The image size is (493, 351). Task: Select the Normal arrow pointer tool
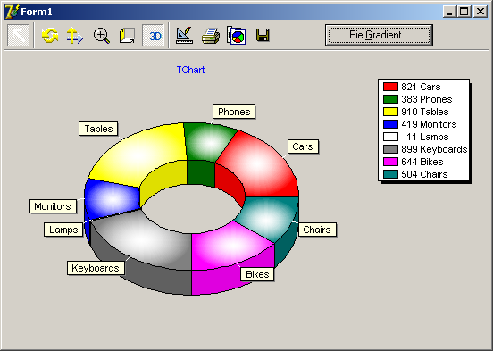pyautogui.click(x=18, y=36)
